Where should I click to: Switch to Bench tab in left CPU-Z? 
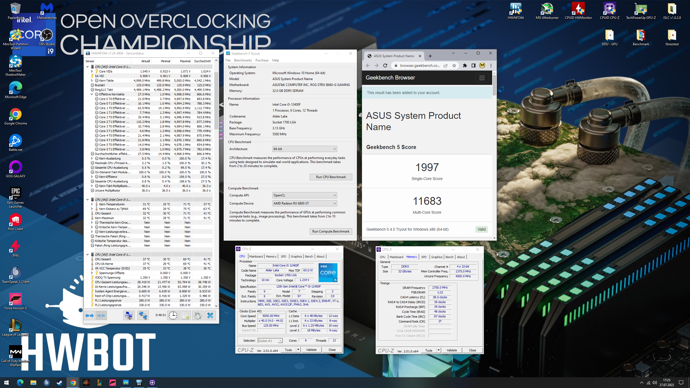309,257
